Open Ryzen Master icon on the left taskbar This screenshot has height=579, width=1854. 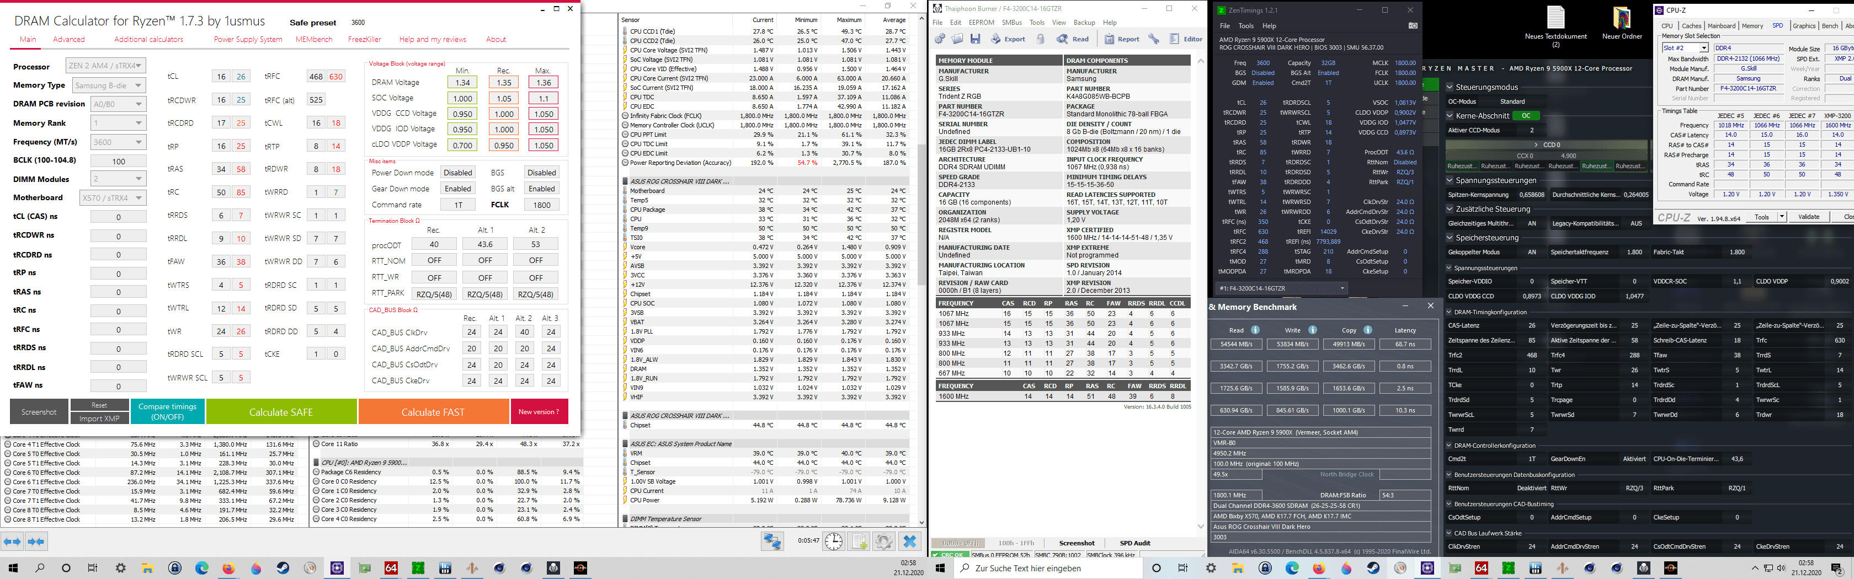pos(581,567)
